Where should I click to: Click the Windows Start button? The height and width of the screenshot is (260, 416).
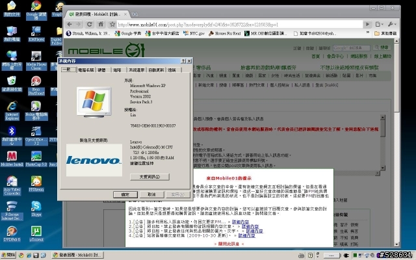8,255
